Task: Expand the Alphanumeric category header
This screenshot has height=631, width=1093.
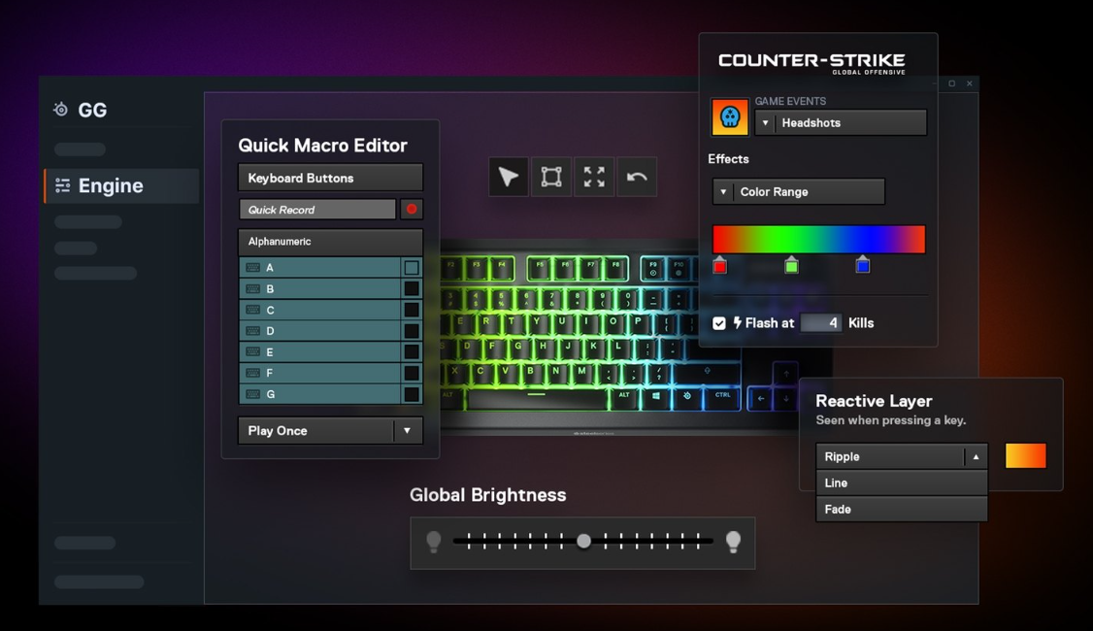Action: click(x=330, y=242)
